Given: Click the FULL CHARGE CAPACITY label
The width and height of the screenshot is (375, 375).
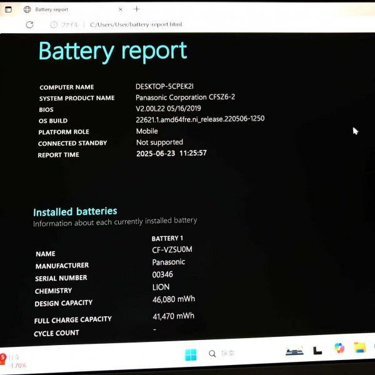Looking at the screenshot, I should [73, 320].
